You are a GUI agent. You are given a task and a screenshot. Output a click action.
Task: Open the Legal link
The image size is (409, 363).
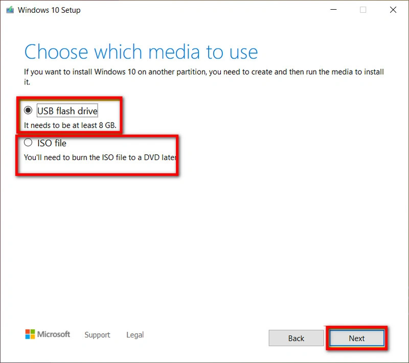134,335
